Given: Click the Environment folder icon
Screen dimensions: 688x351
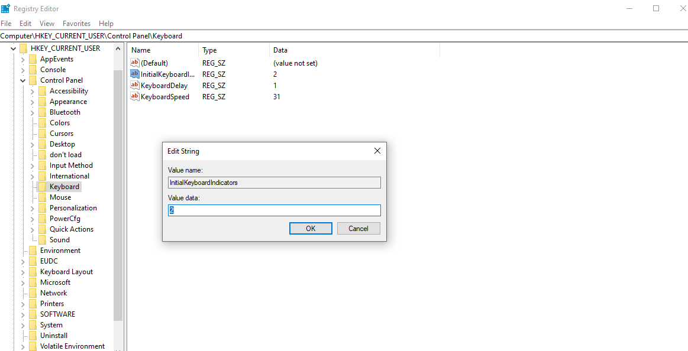Looking at the screenshot, I should pyautogui.click(x=33, y=251).
